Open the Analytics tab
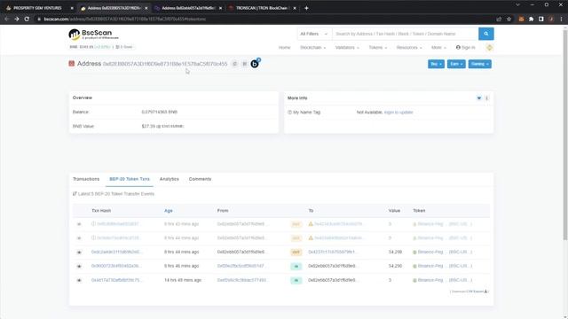568x319 pixels. [x=170, y=179]
